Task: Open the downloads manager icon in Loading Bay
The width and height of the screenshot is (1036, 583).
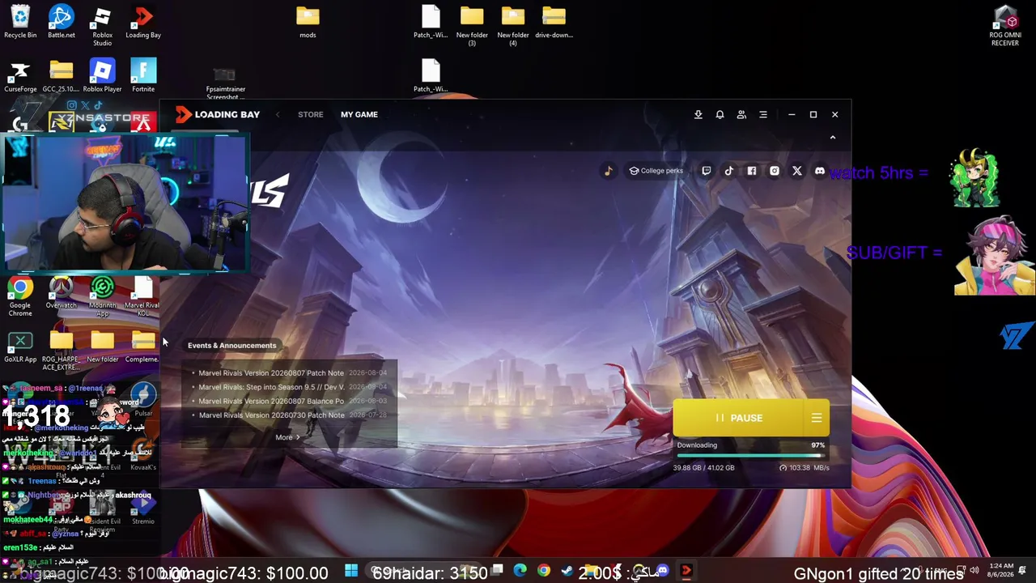Action: 698,114
